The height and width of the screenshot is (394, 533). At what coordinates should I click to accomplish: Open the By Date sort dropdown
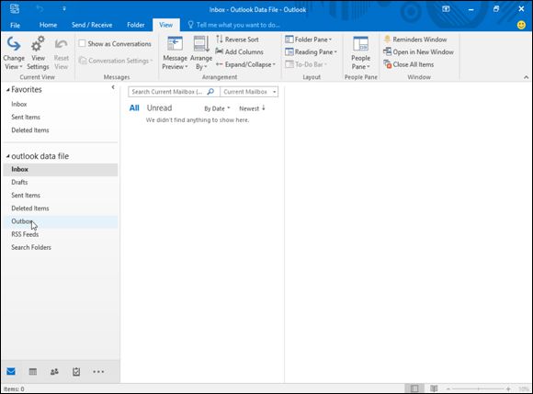pyautogui.click(x=217, y=108)
